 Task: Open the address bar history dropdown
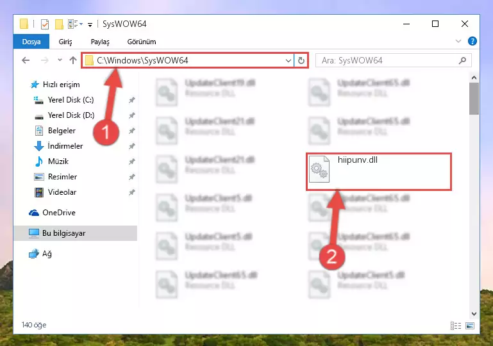click(288, 60)
